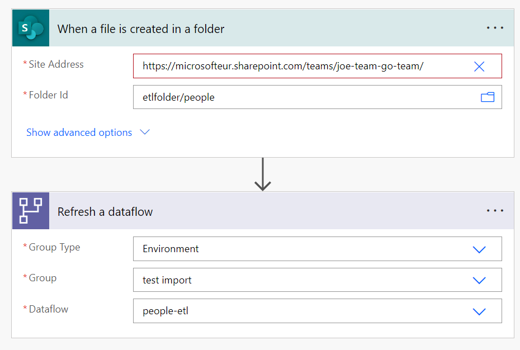
Task: Select the Environment value in Group Type
Action: (x=171, y=249)
